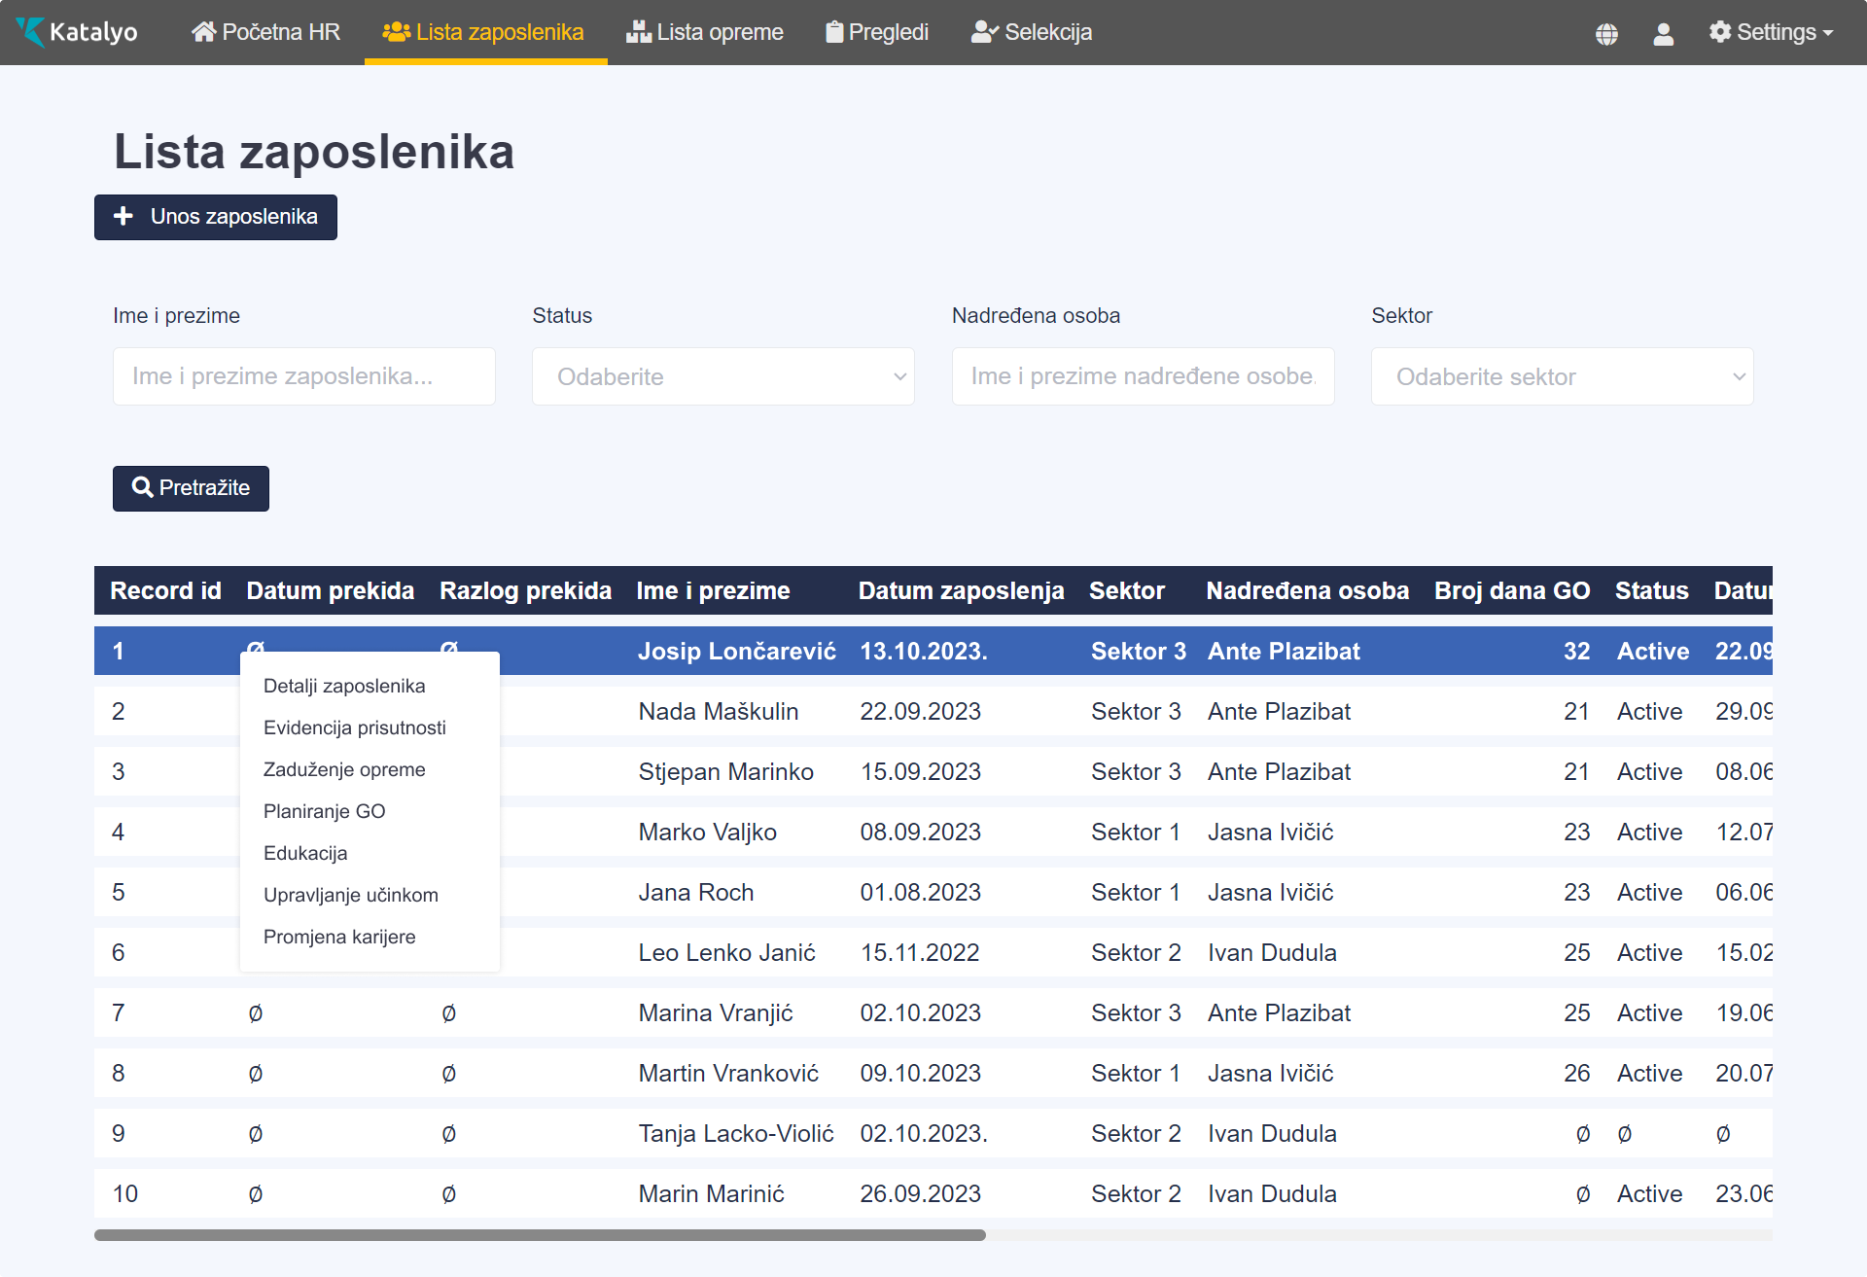This screenshot has width=1867, height=1277.
Task: Click the Lista opreme boxes icon
Action: (638, 32)
